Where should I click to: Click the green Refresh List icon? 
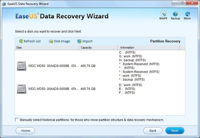coord(21,41)
